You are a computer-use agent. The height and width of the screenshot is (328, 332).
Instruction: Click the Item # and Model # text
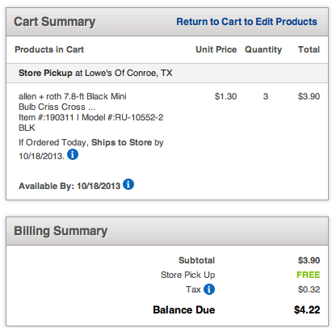pyautogui.click(x=90, y=123)
